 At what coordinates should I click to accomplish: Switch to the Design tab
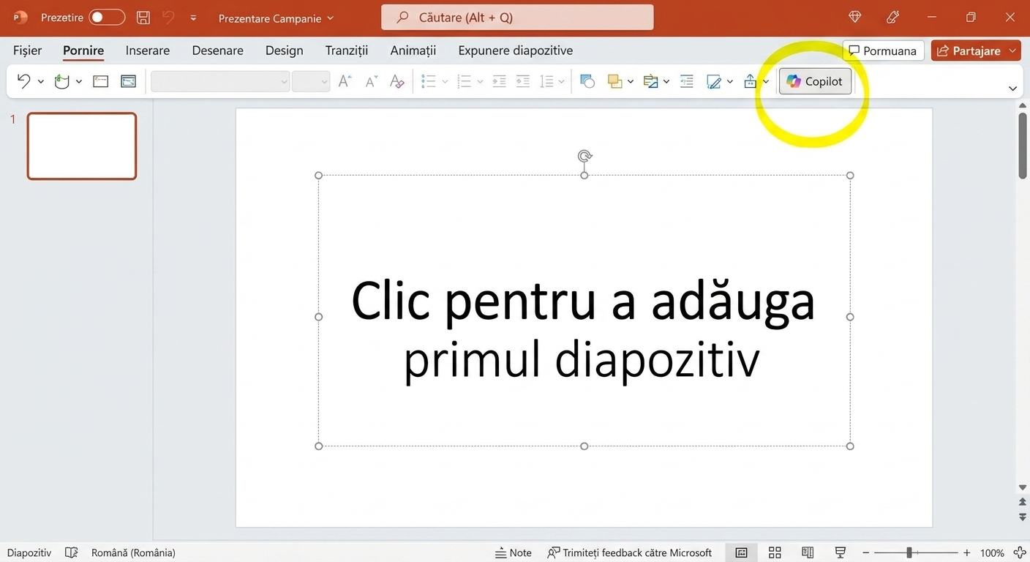(285, 50)
